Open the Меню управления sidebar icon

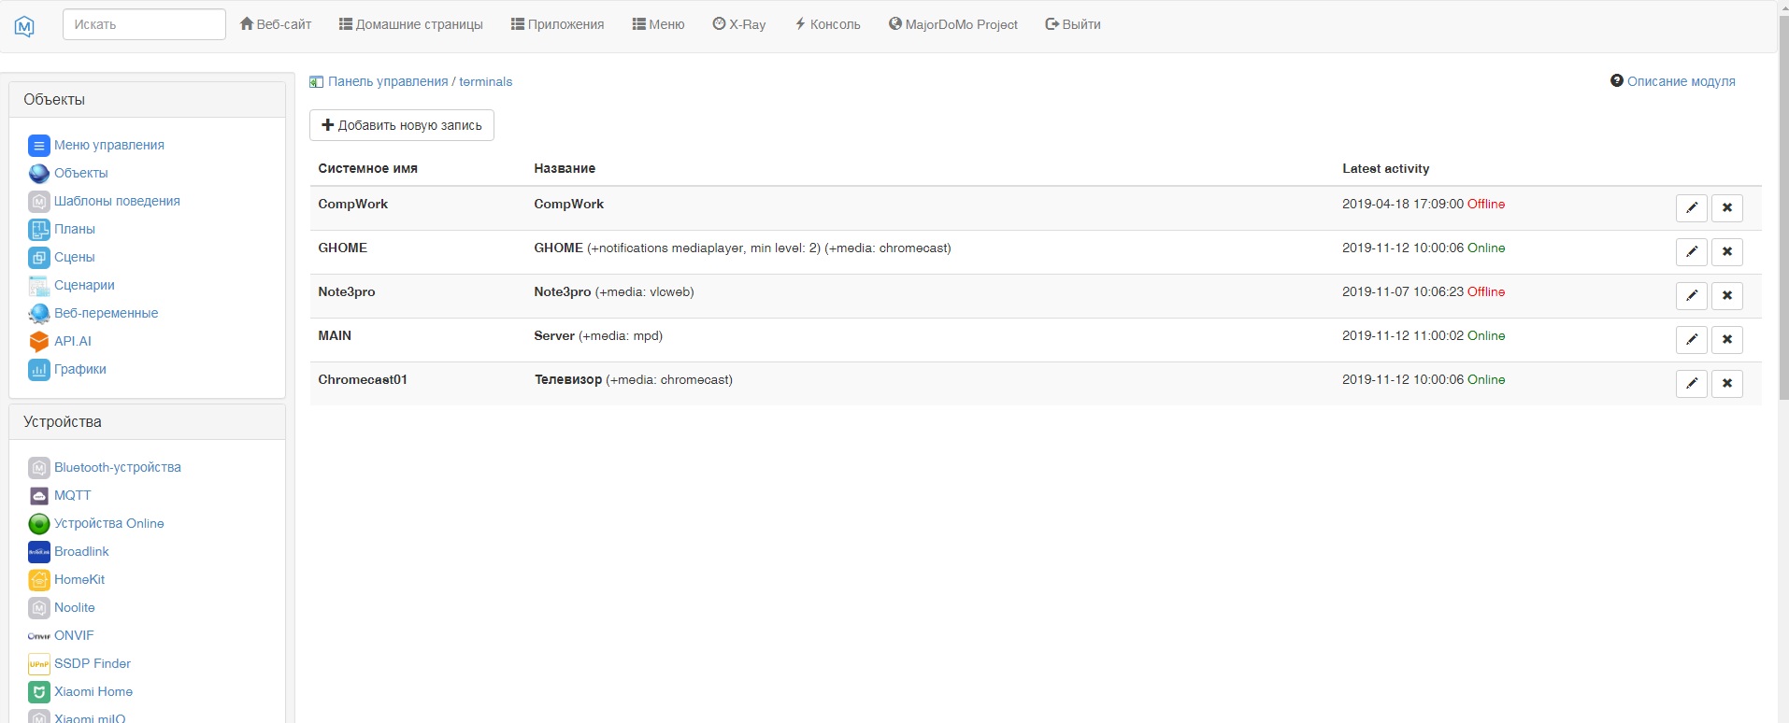38,145
